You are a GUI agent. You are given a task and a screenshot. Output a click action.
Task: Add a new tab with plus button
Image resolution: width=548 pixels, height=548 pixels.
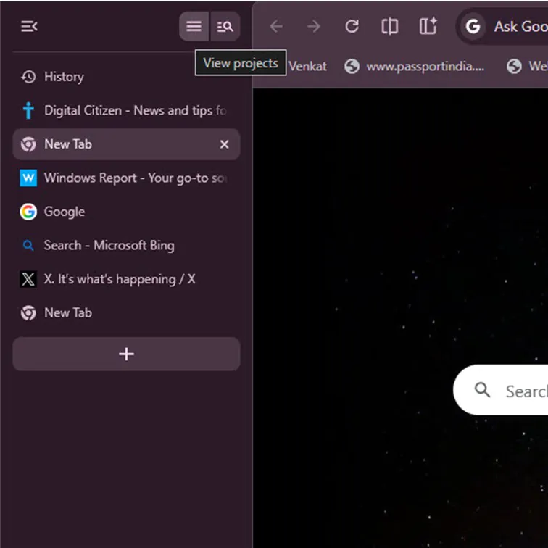point(126,354)
